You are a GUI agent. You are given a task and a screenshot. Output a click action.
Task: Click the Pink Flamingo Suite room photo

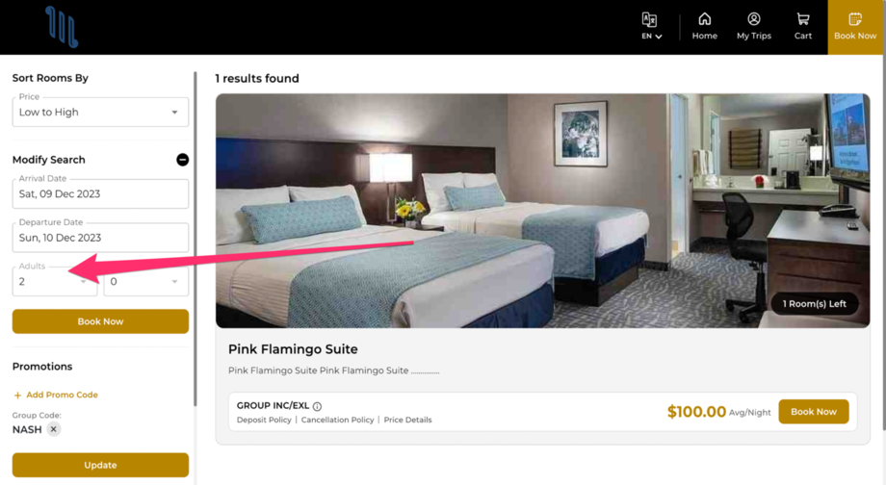point(542,211)
